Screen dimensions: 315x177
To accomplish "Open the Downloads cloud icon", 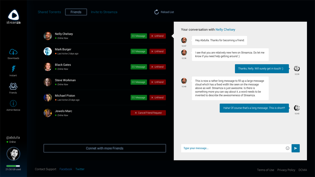I will click(13, 52).
